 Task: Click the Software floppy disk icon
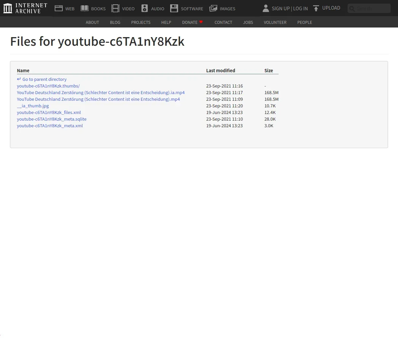tap(174, 8)
